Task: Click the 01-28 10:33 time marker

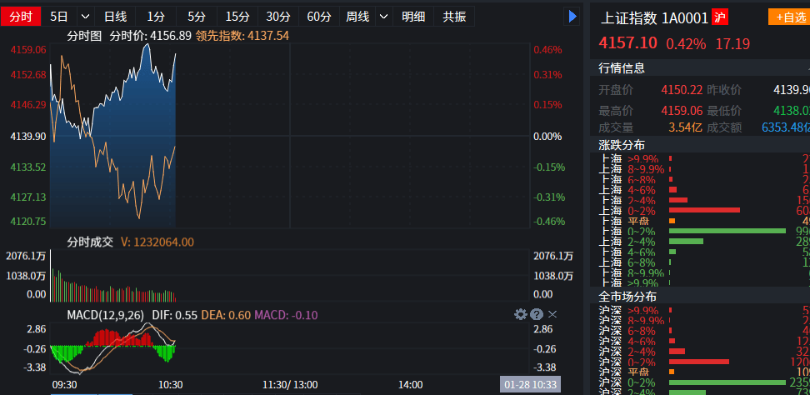Action: coord(531,385)
